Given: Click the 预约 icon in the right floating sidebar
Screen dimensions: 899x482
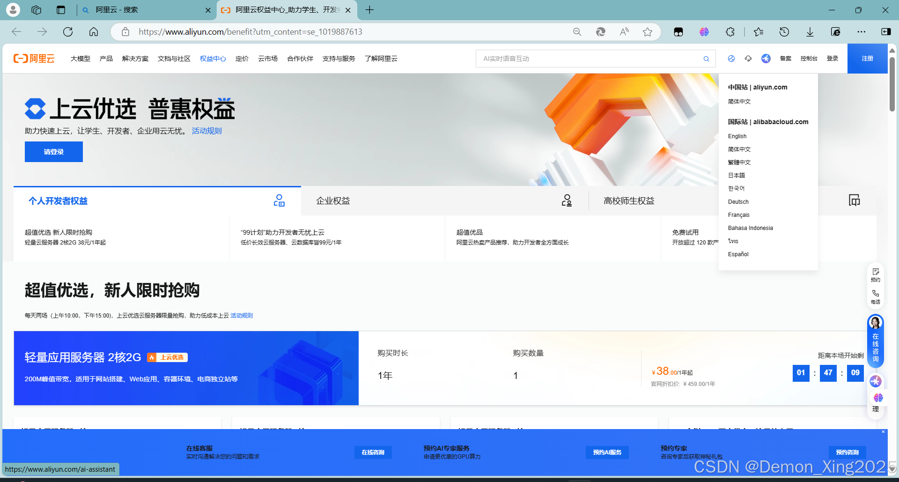Looking at the screenshot, I should [876, 275].
